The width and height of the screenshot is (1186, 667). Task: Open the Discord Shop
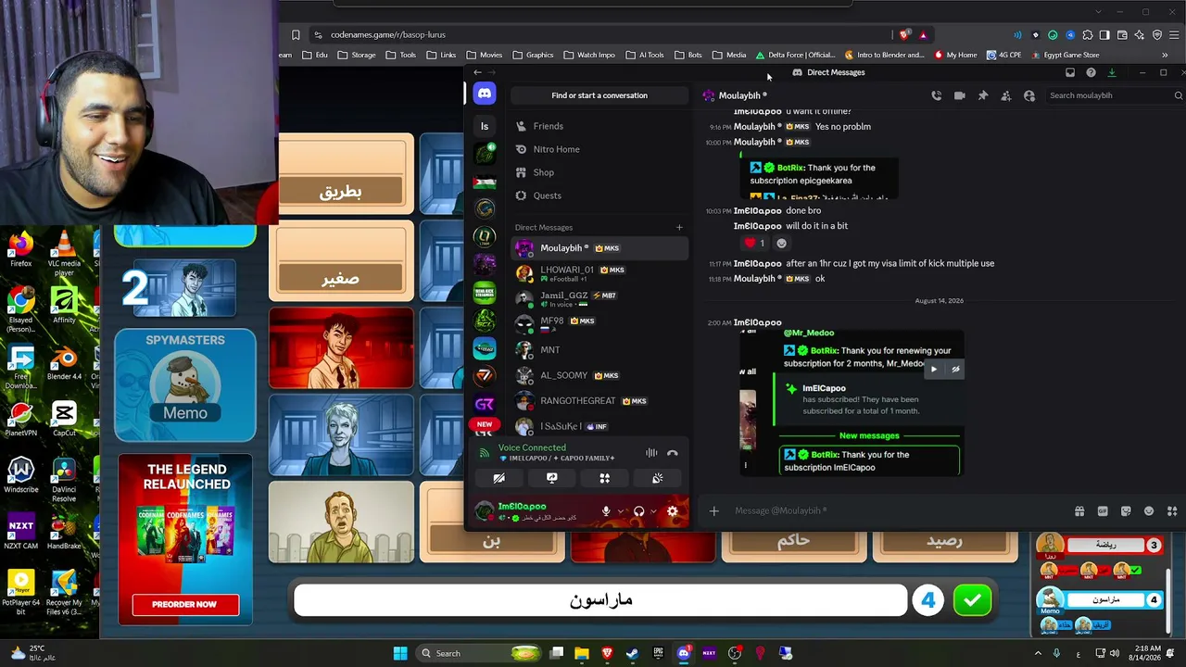[x=599, y=172]
